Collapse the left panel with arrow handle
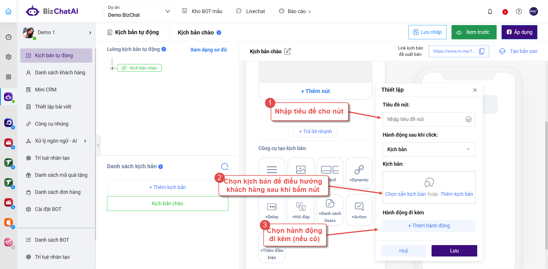 pyautogui.click(x=98, y=145)
